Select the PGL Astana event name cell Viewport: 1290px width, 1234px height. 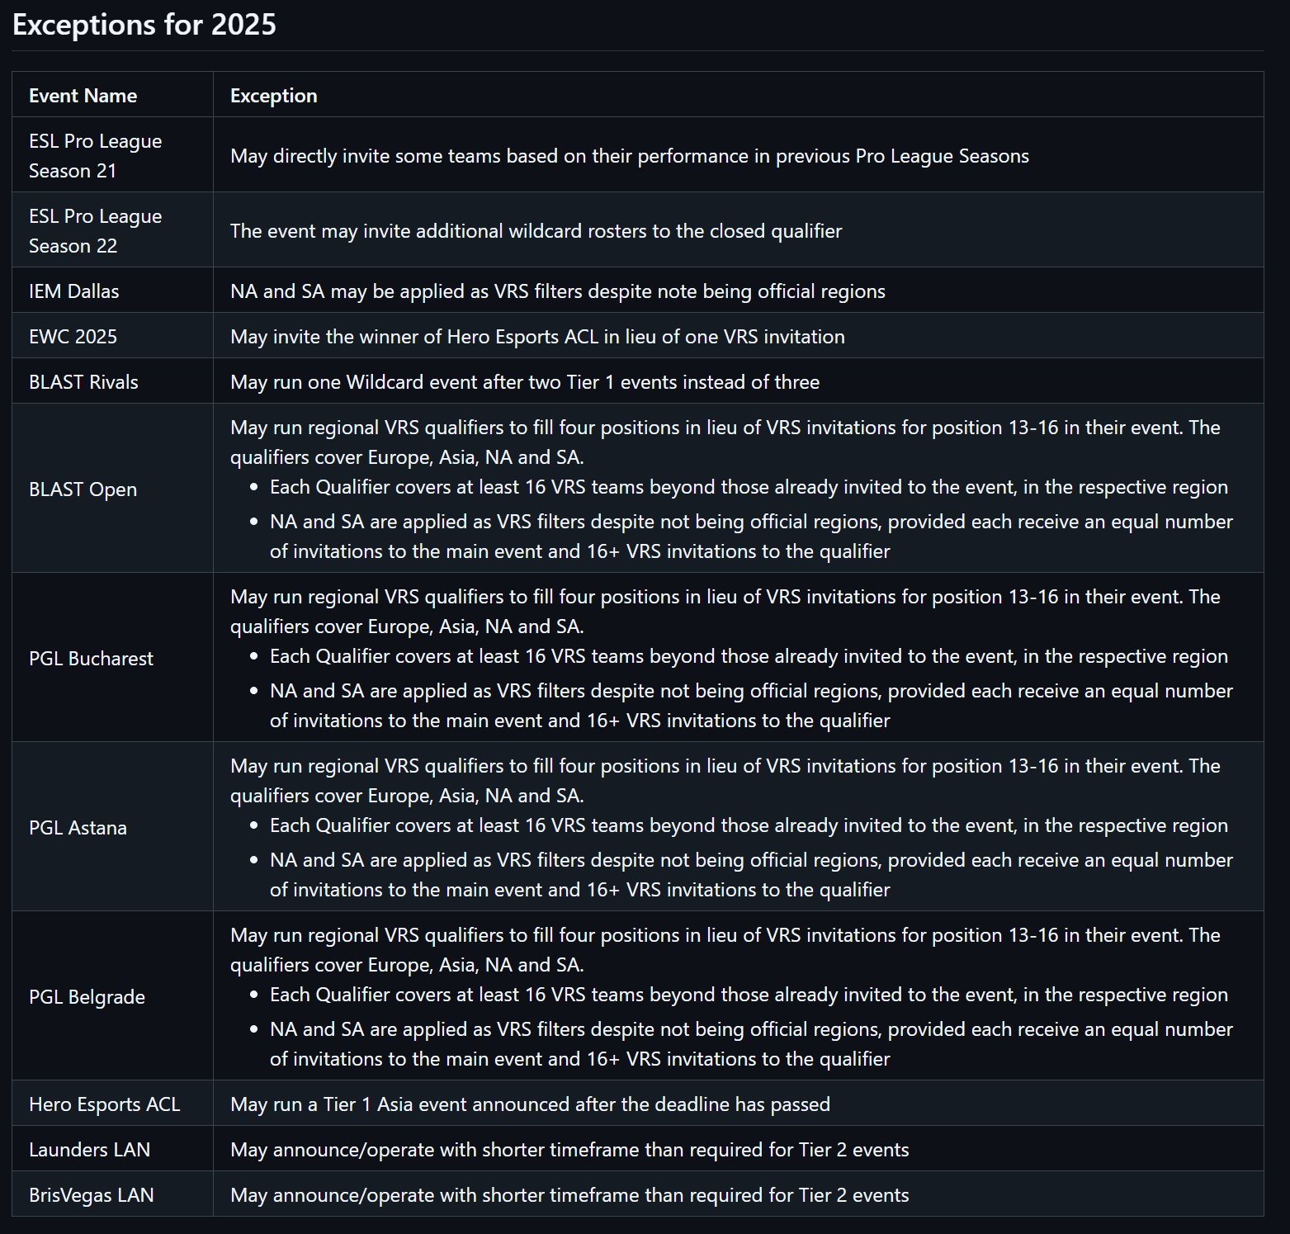click(x=78, y=828)
